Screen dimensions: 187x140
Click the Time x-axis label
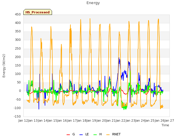[165, 125]
